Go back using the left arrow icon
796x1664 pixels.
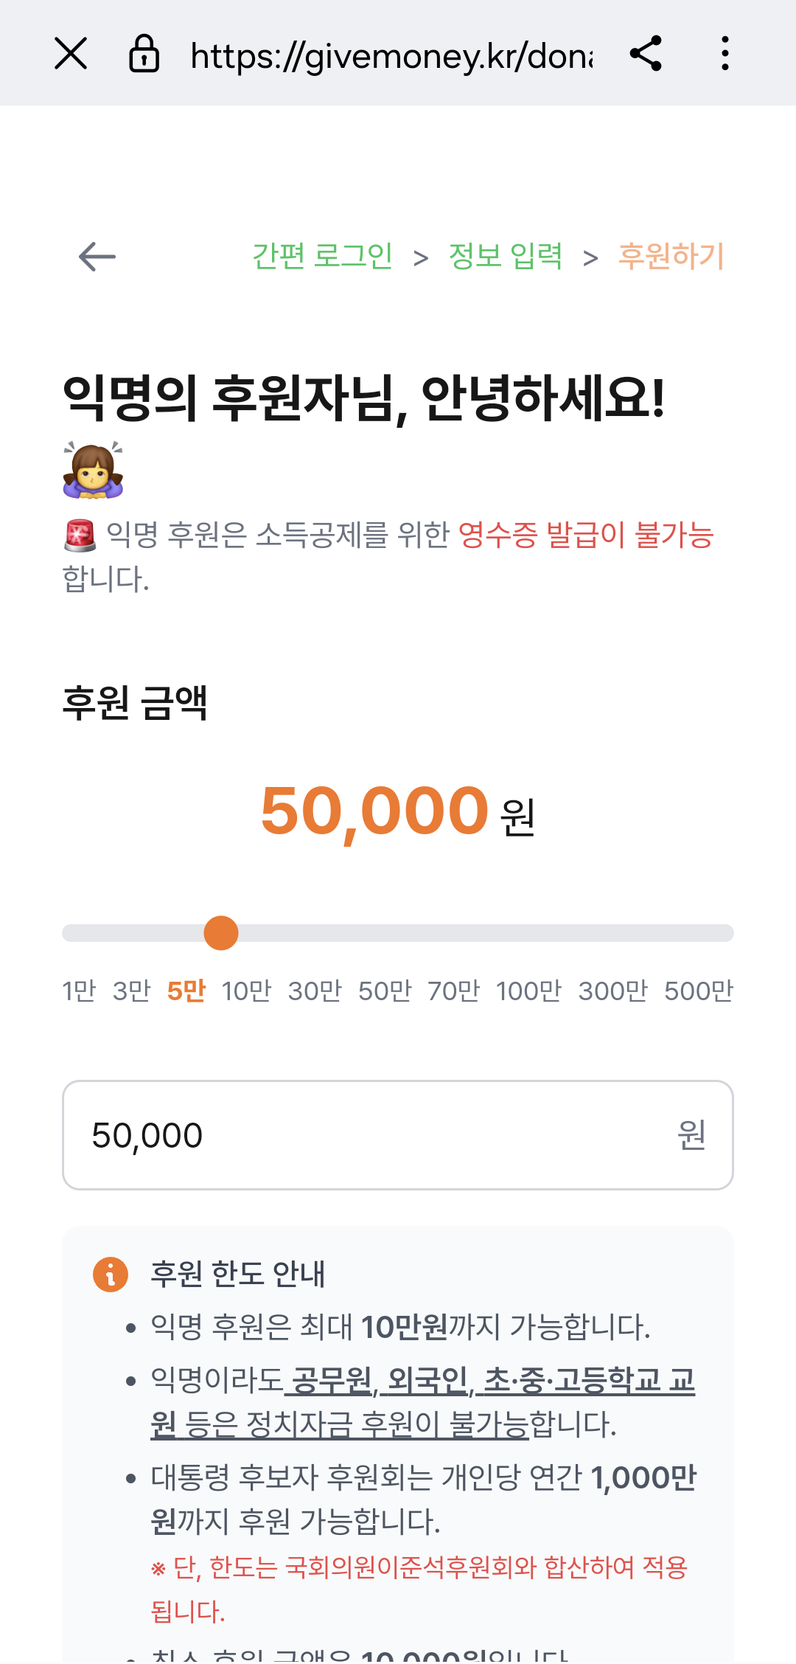point(97,257)
